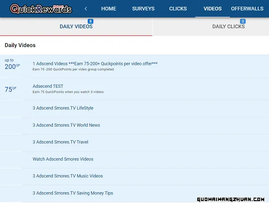269x206 pixels.
Task: Click the '75 QP' reward value
Action: coord(10,89)
